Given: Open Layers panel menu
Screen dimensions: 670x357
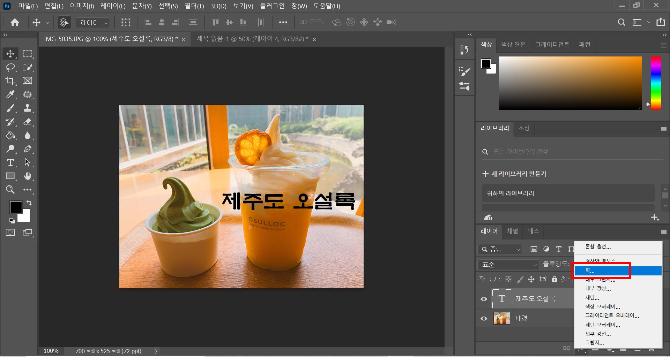Looking at the screenshot, I should [664, 232].
